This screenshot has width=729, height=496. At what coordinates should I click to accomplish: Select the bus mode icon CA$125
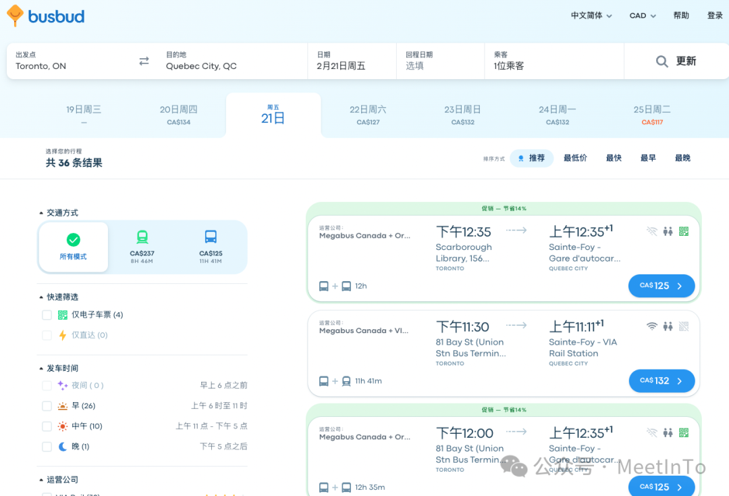coord(211,237)
